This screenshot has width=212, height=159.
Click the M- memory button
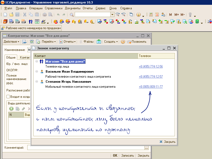coord(183,15)
